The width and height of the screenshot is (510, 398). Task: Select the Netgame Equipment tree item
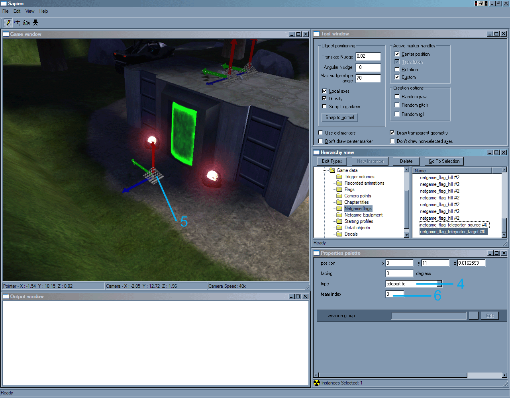363,215
